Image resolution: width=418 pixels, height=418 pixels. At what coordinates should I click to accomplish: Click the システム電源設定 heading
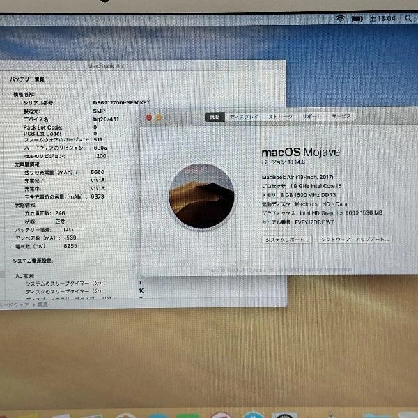(x=33, y=261)
